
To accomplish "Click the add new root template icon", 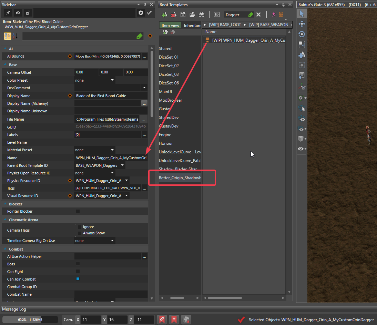I will (164, 14).
